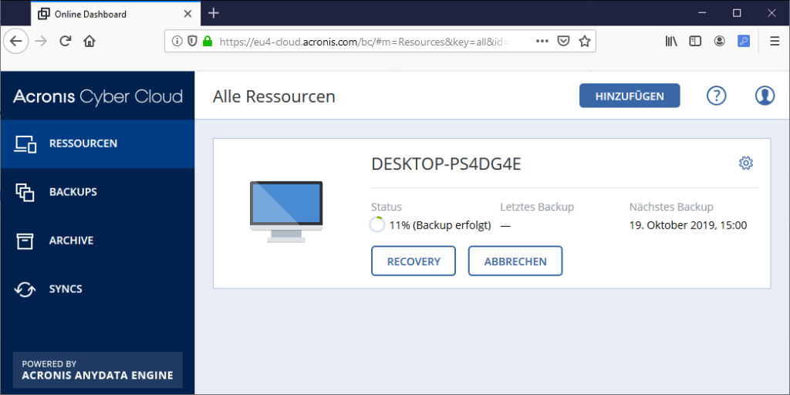The width and height of the screenshot is (790, 395).
Task: Click the site information icon in address bar
Action: (177, 42)
